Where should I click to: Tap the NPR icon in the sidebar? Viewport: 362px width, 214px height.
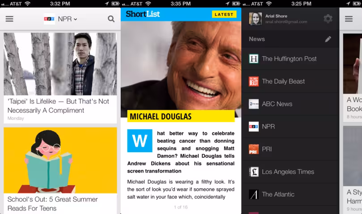click(254, 127)
